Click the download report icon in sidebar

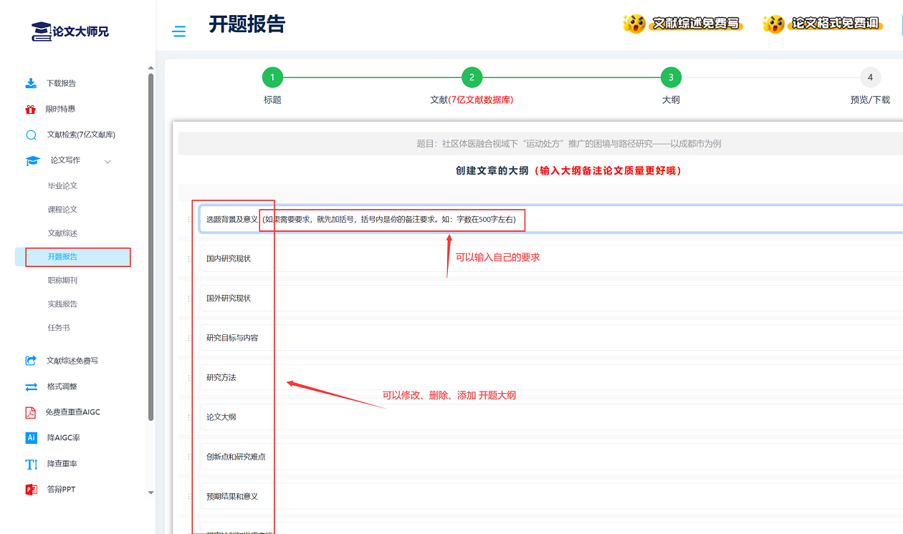[31, 83]
